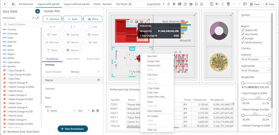Pause data updates using the pause icon
The width and height of the screenshot is (279, 135).
(x=174, y=4)
